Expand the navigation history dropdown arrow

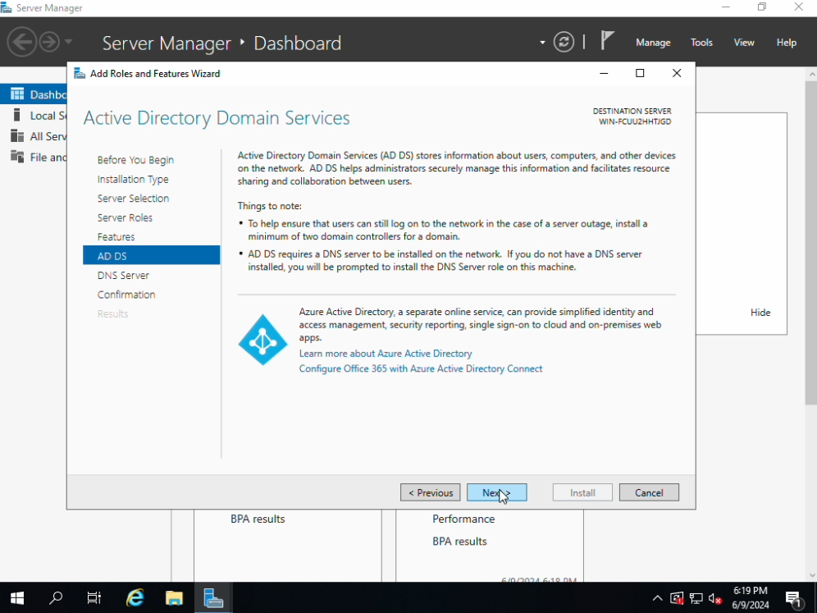click(68, 42)
